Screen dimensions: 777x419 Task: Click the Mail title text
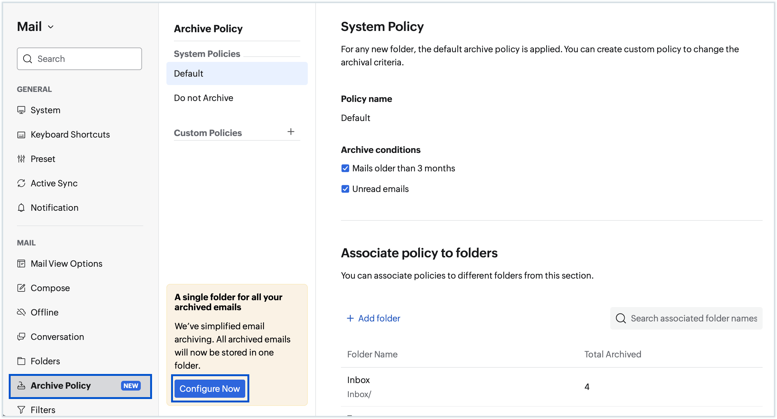(x=29, y=27)
